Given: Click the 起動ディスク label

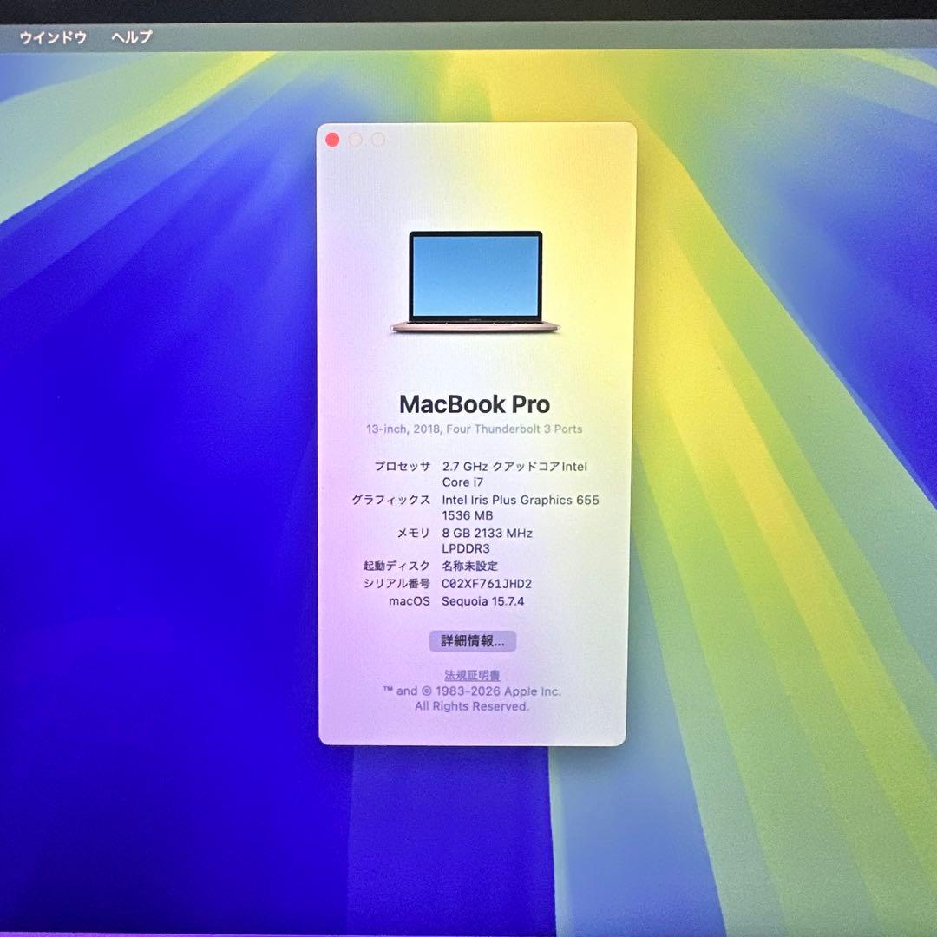Looking at the screenshot, I should [x=396, y=566].
